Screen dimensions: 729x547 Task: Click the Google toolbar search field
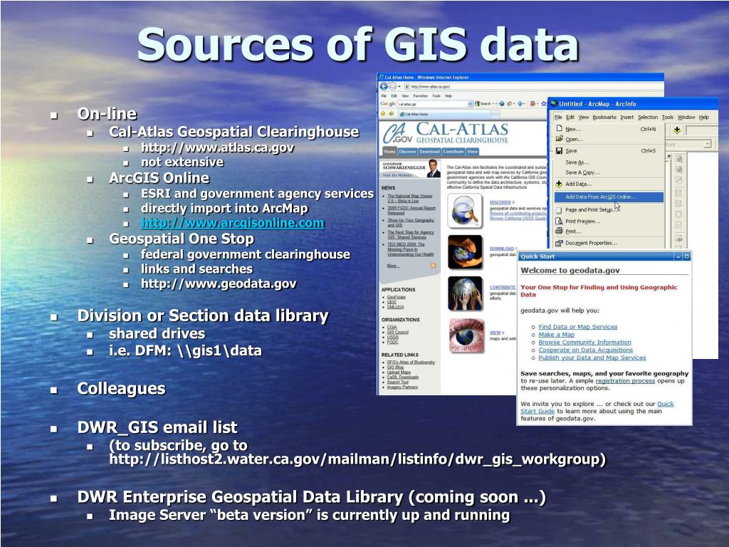pyautogui.click(x=432, y=104)
